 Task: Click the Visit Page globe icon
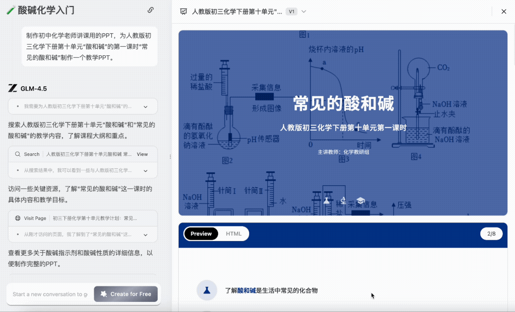pos(18,218)
